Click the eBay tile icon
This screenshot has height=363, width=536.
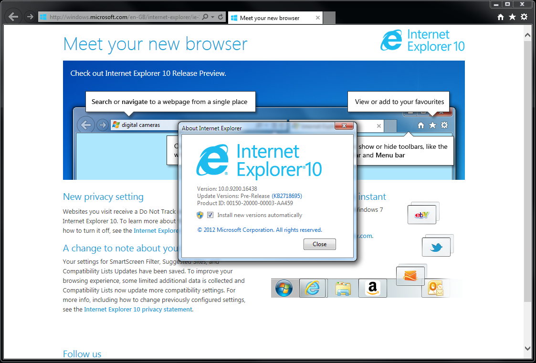click(x=422, y=214)
